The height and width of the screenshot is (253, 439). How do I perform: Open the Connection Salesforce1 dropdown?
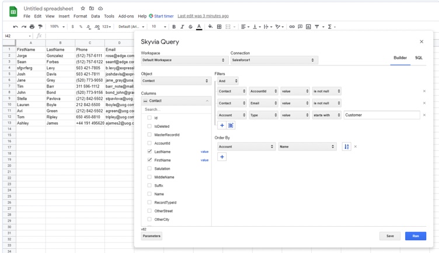(274, 60)
